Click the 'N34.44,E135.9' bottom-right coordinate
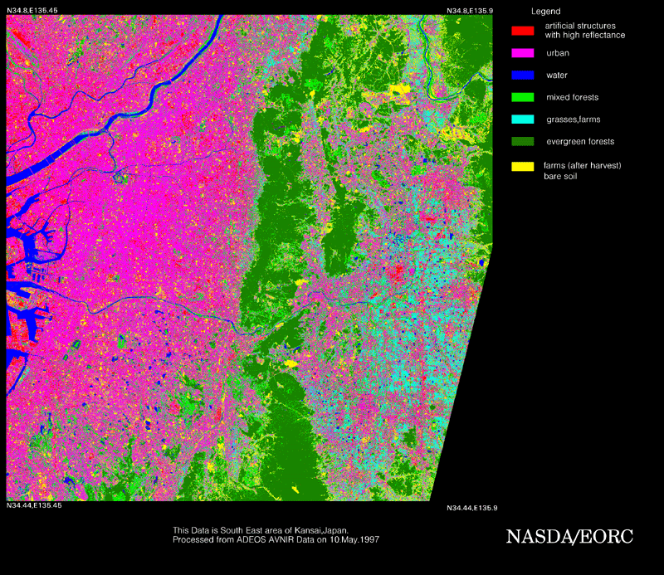Viewport: 664px width, 575px height. pos(472,508)
